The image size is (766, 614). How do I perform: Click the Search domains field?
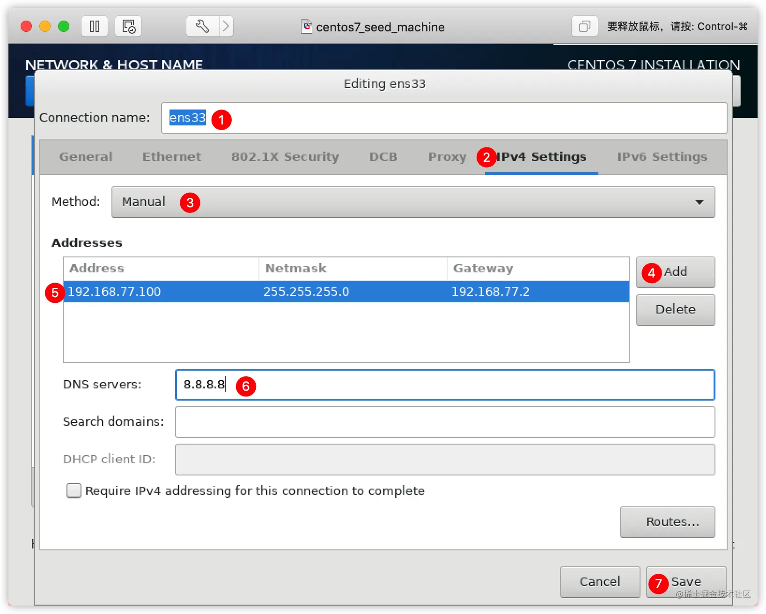[x=445, y=422]
